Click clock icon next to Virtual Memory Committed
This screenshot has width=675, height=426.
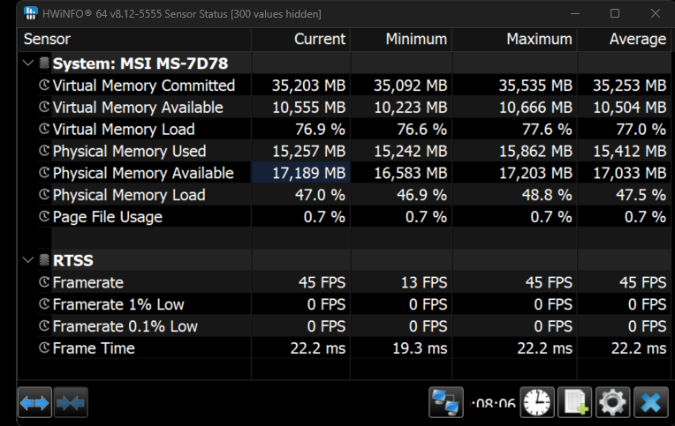tap(44, 86)
